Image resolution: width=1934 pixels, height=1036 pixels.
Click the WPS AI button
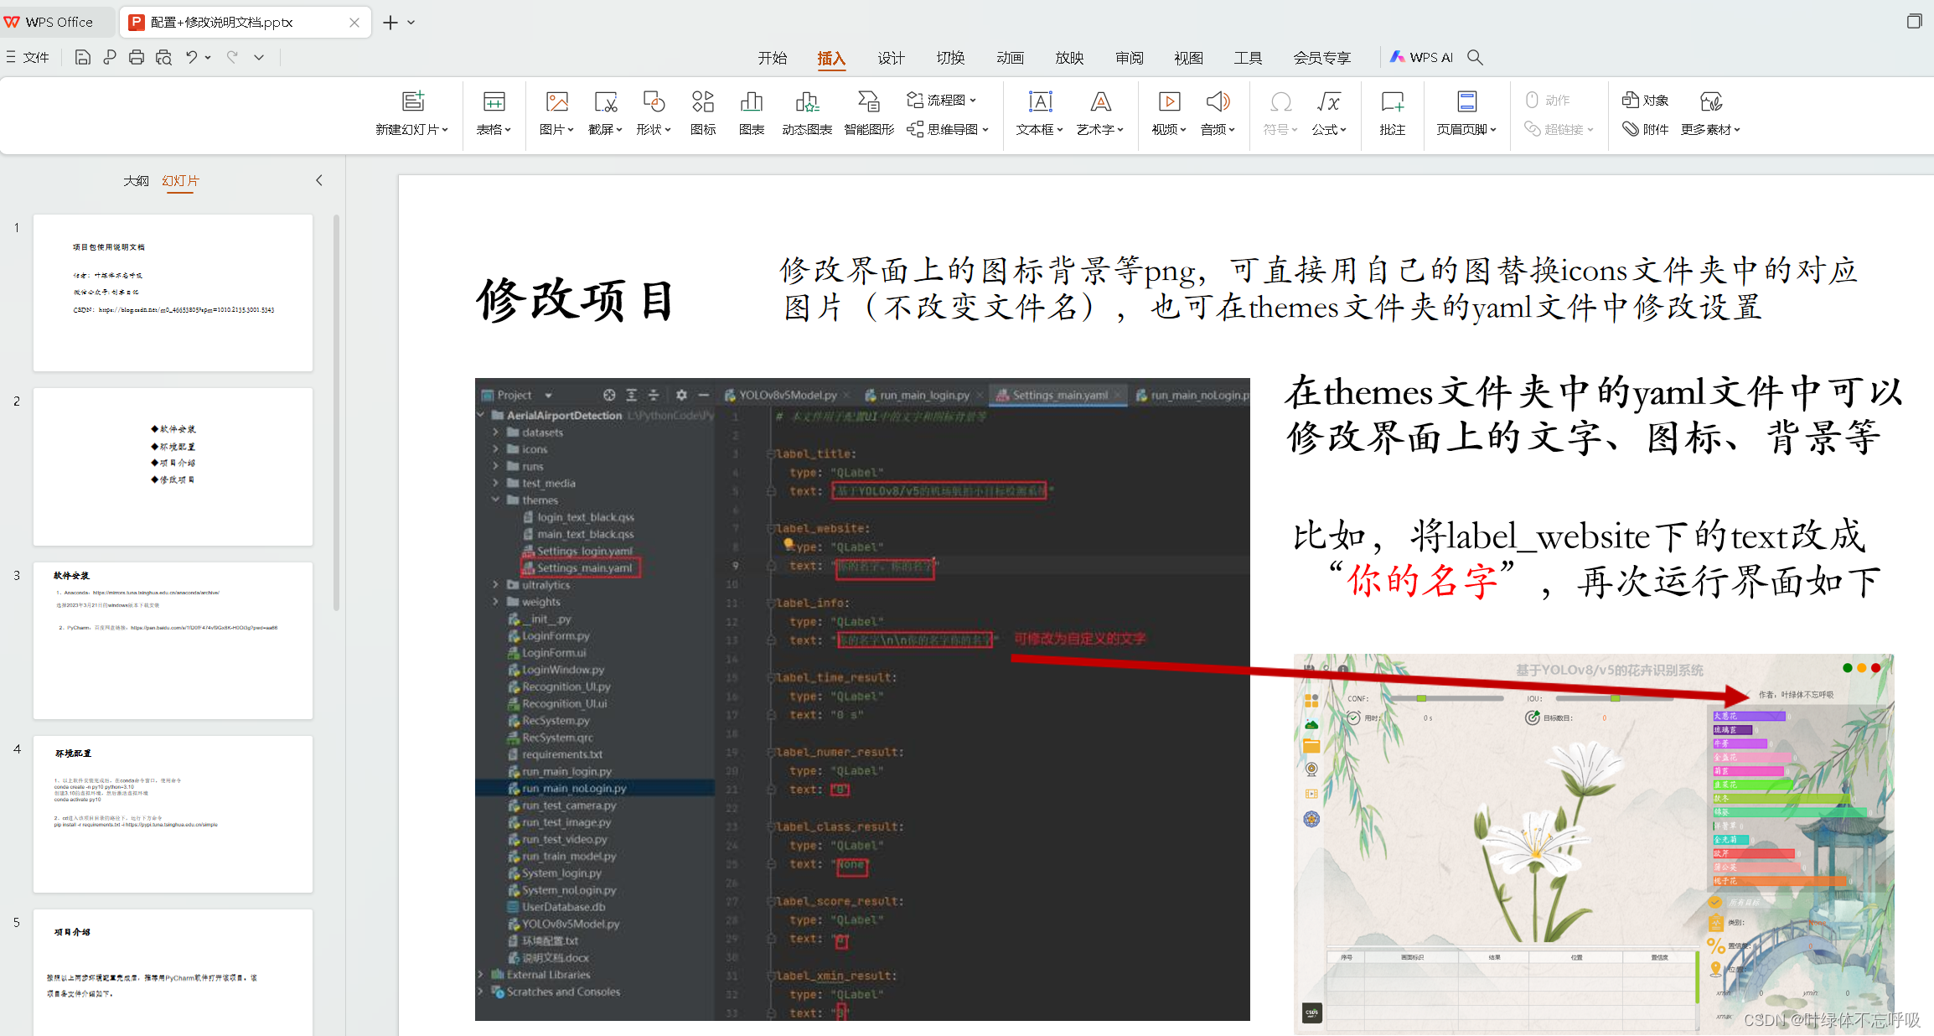point(1422,57)
